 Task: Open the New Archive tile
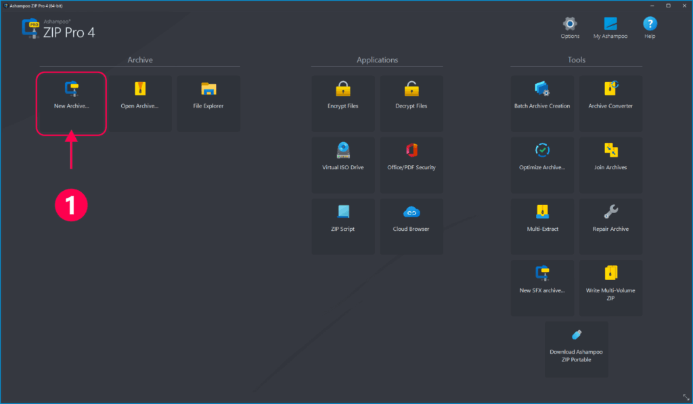tap(72, 104)
